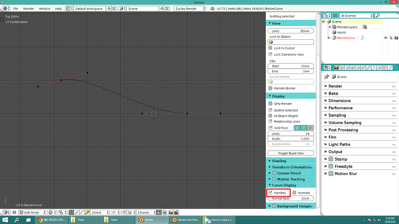Screen dimensions: 399x224
Task: Click the outliner search field
Action: [x=387, y=16]
